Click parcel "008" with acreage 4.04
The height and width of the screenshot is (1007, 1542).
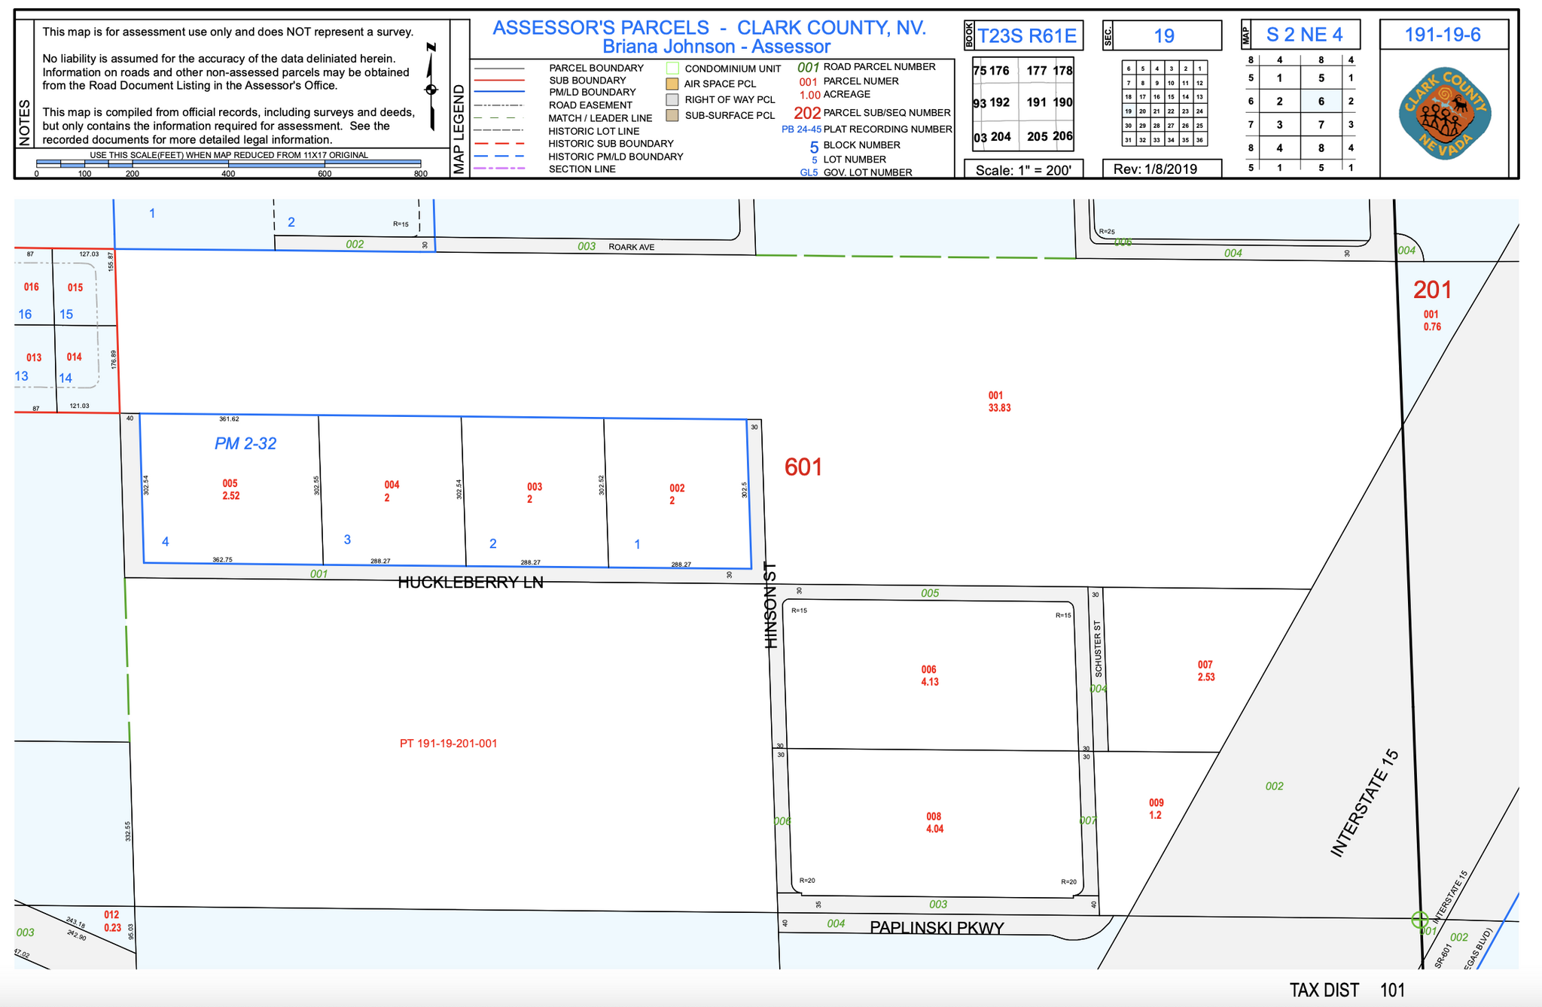[934, 823]
